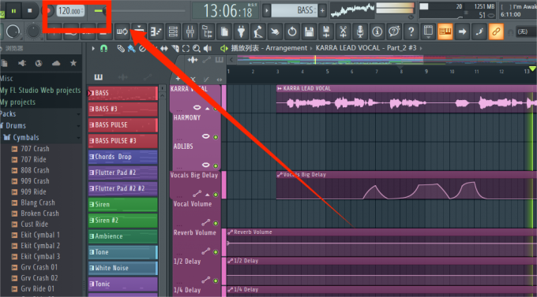Select the magnifier zoom tool
The width and height of the screenshot is (537, 297).
tap(197, 49)
